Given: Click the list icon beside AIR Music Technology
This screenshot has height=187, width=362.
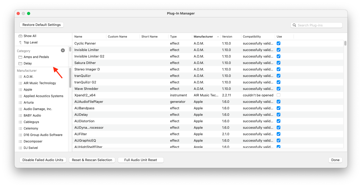Looking at the screenshot, I should (x=20, y=83).
